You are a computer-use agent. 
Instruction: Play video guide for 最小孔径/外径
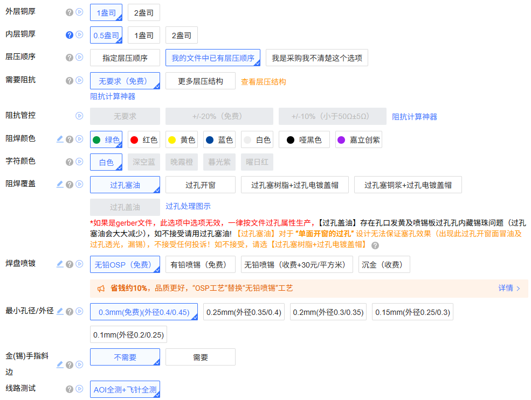(x=79, y=311)
